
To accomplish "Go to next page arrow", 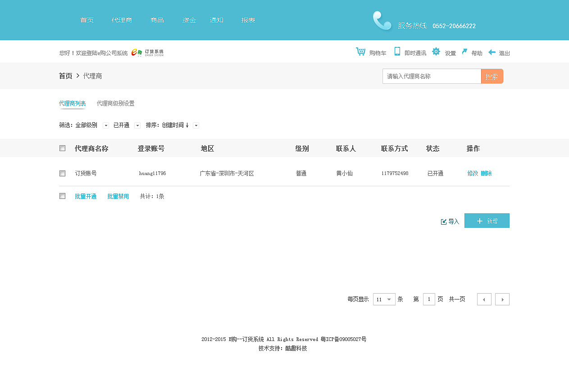I will point(502,299).
